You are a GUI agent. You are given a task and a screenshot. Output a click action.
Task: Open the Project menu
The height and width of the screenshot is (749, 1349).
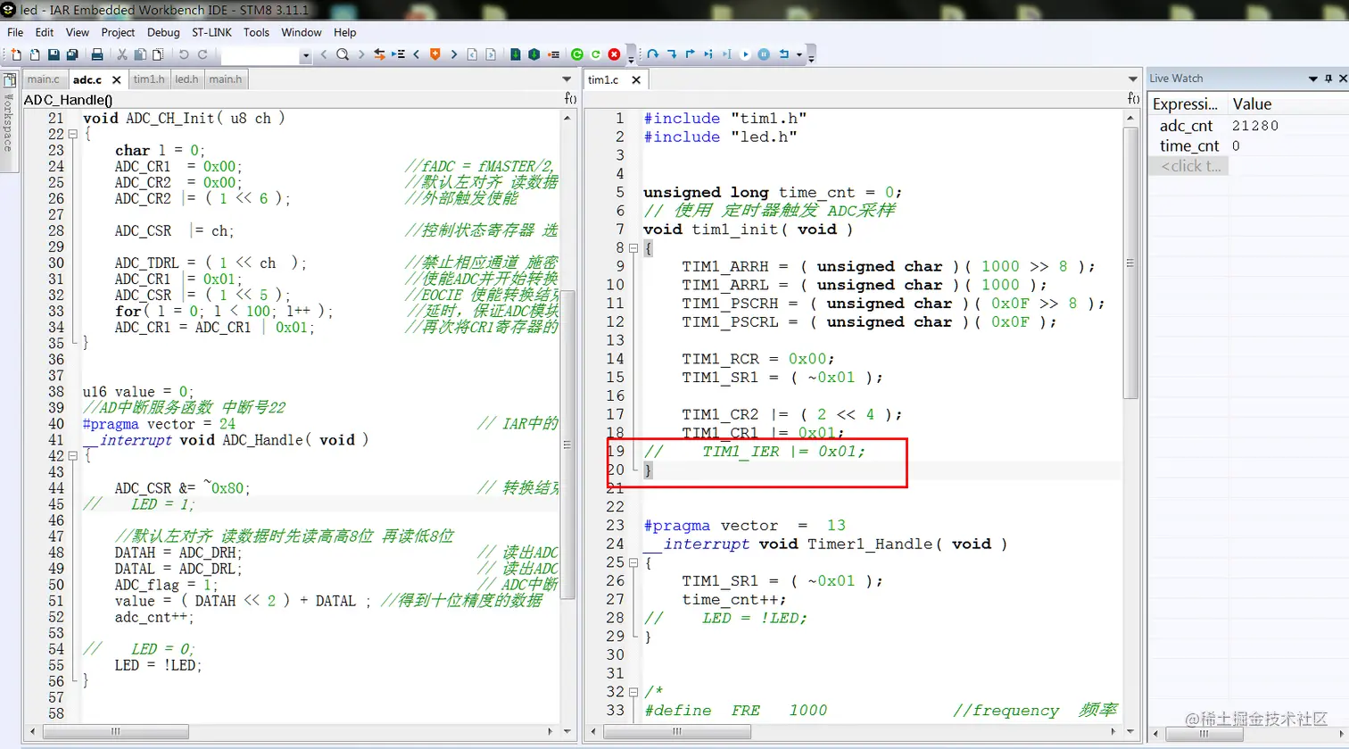point(118,32)
